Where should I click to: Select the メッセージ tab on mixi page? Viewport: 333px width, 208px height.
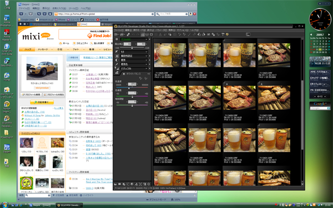pos(43,49)
